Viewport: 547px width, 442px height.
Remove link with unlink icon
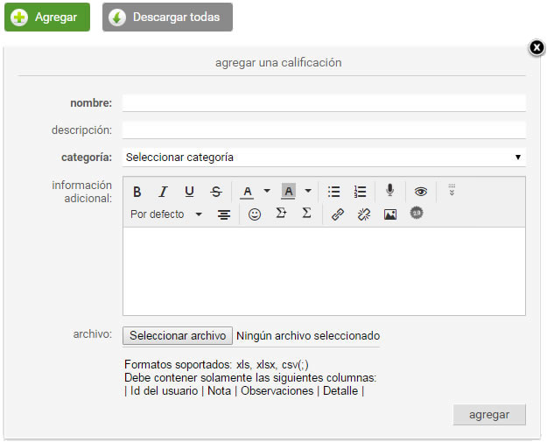tap(364, 214)
